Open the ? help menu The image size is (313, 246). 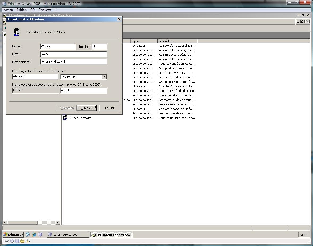pyautogui.click(x=56, y=10)
